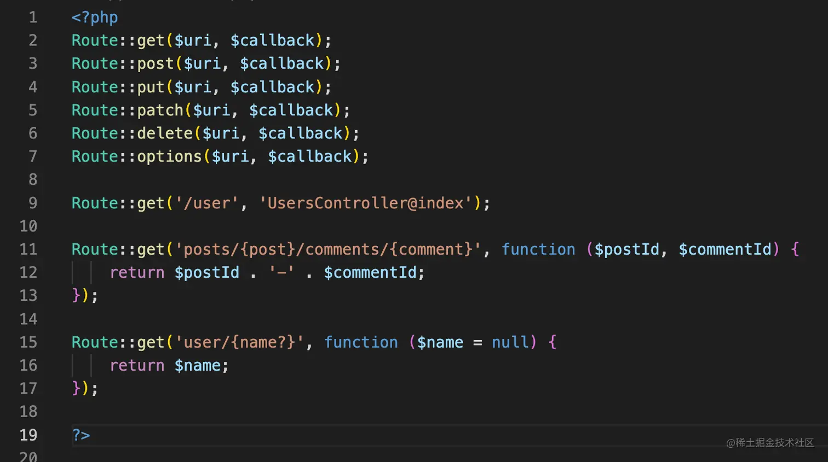828x462 pixels.
Task: Place cursor on 'post' method in line 3
Action: (155, 64)
